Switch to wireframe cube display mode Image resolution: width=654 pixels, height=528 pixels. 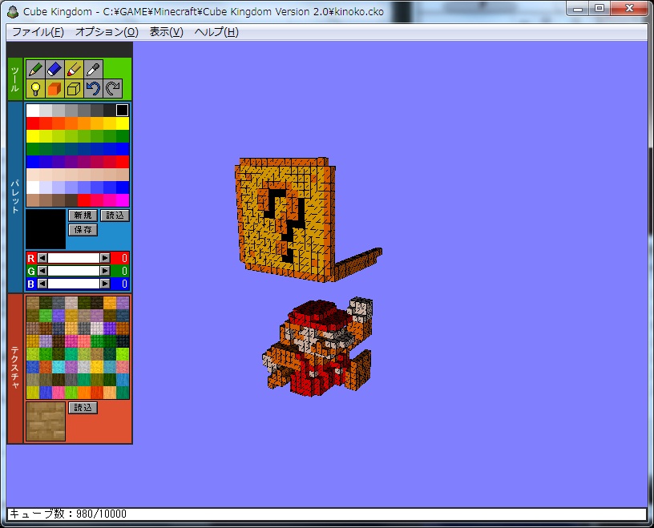[x=75, y=88]
